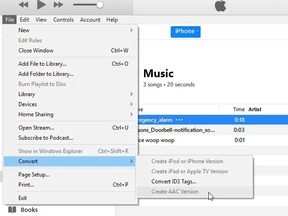Open the Help menu

coord(112,20)
